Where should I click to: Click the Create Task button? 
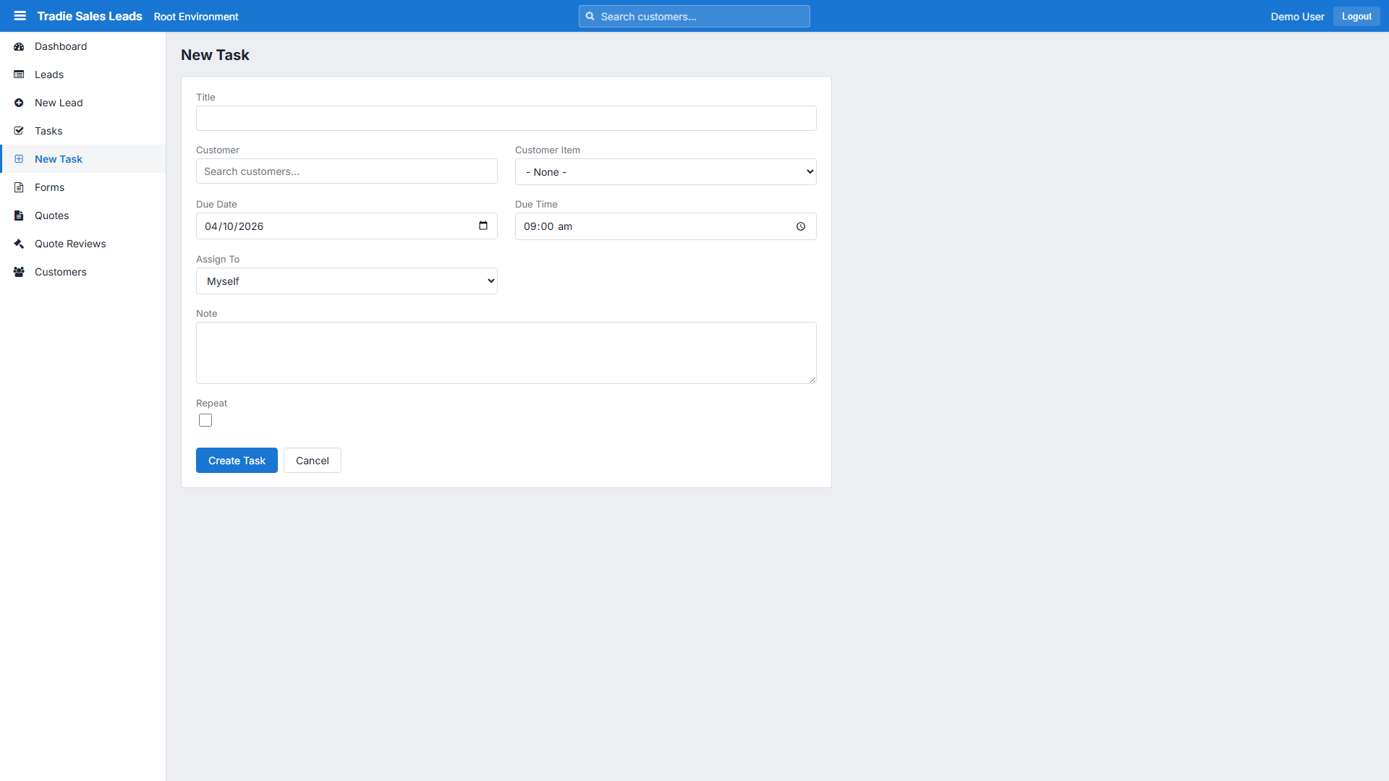pos(237,461)
